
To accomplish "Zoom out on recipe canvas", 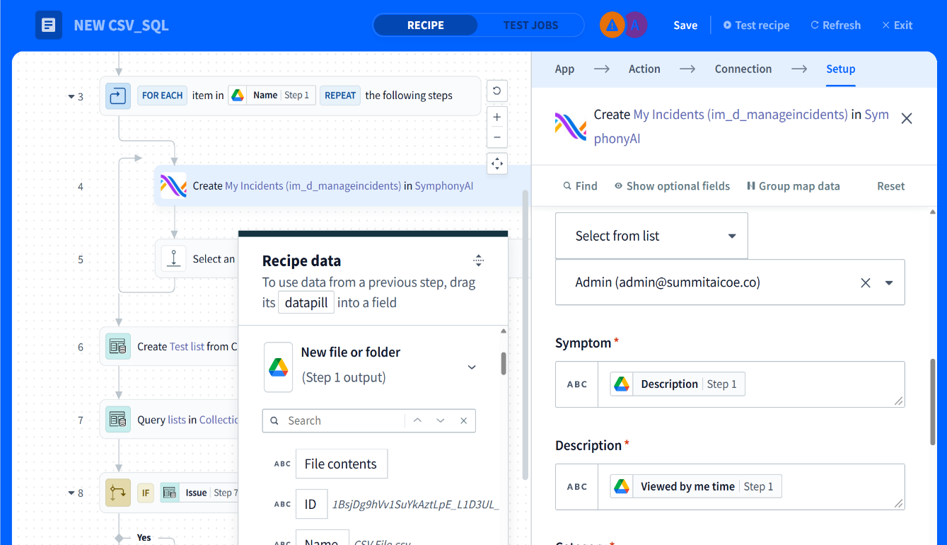I will (497, 137).
